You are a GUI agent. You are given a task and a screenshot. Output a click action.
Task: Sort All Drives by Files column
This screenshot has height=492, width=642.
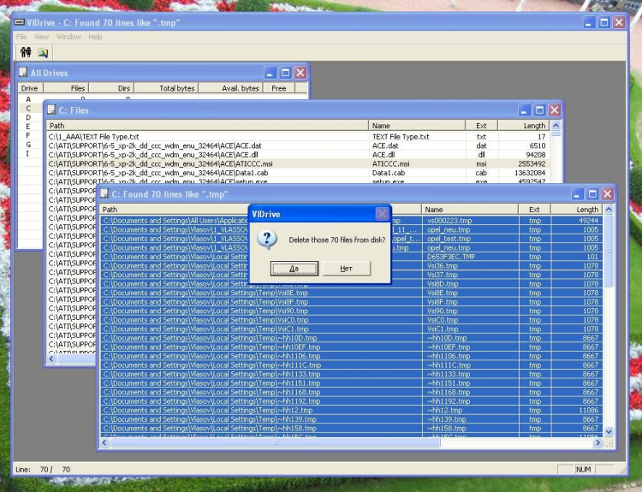(x=66, y=88)
